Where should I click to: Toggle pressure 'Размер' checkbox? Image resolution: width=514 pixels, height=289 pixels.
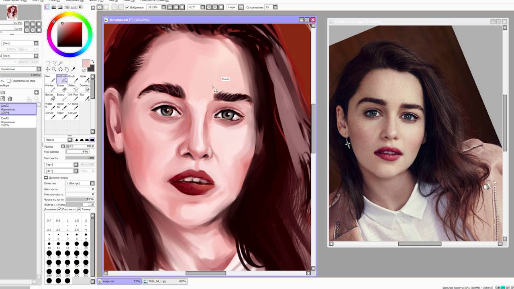tap(79, 210)
